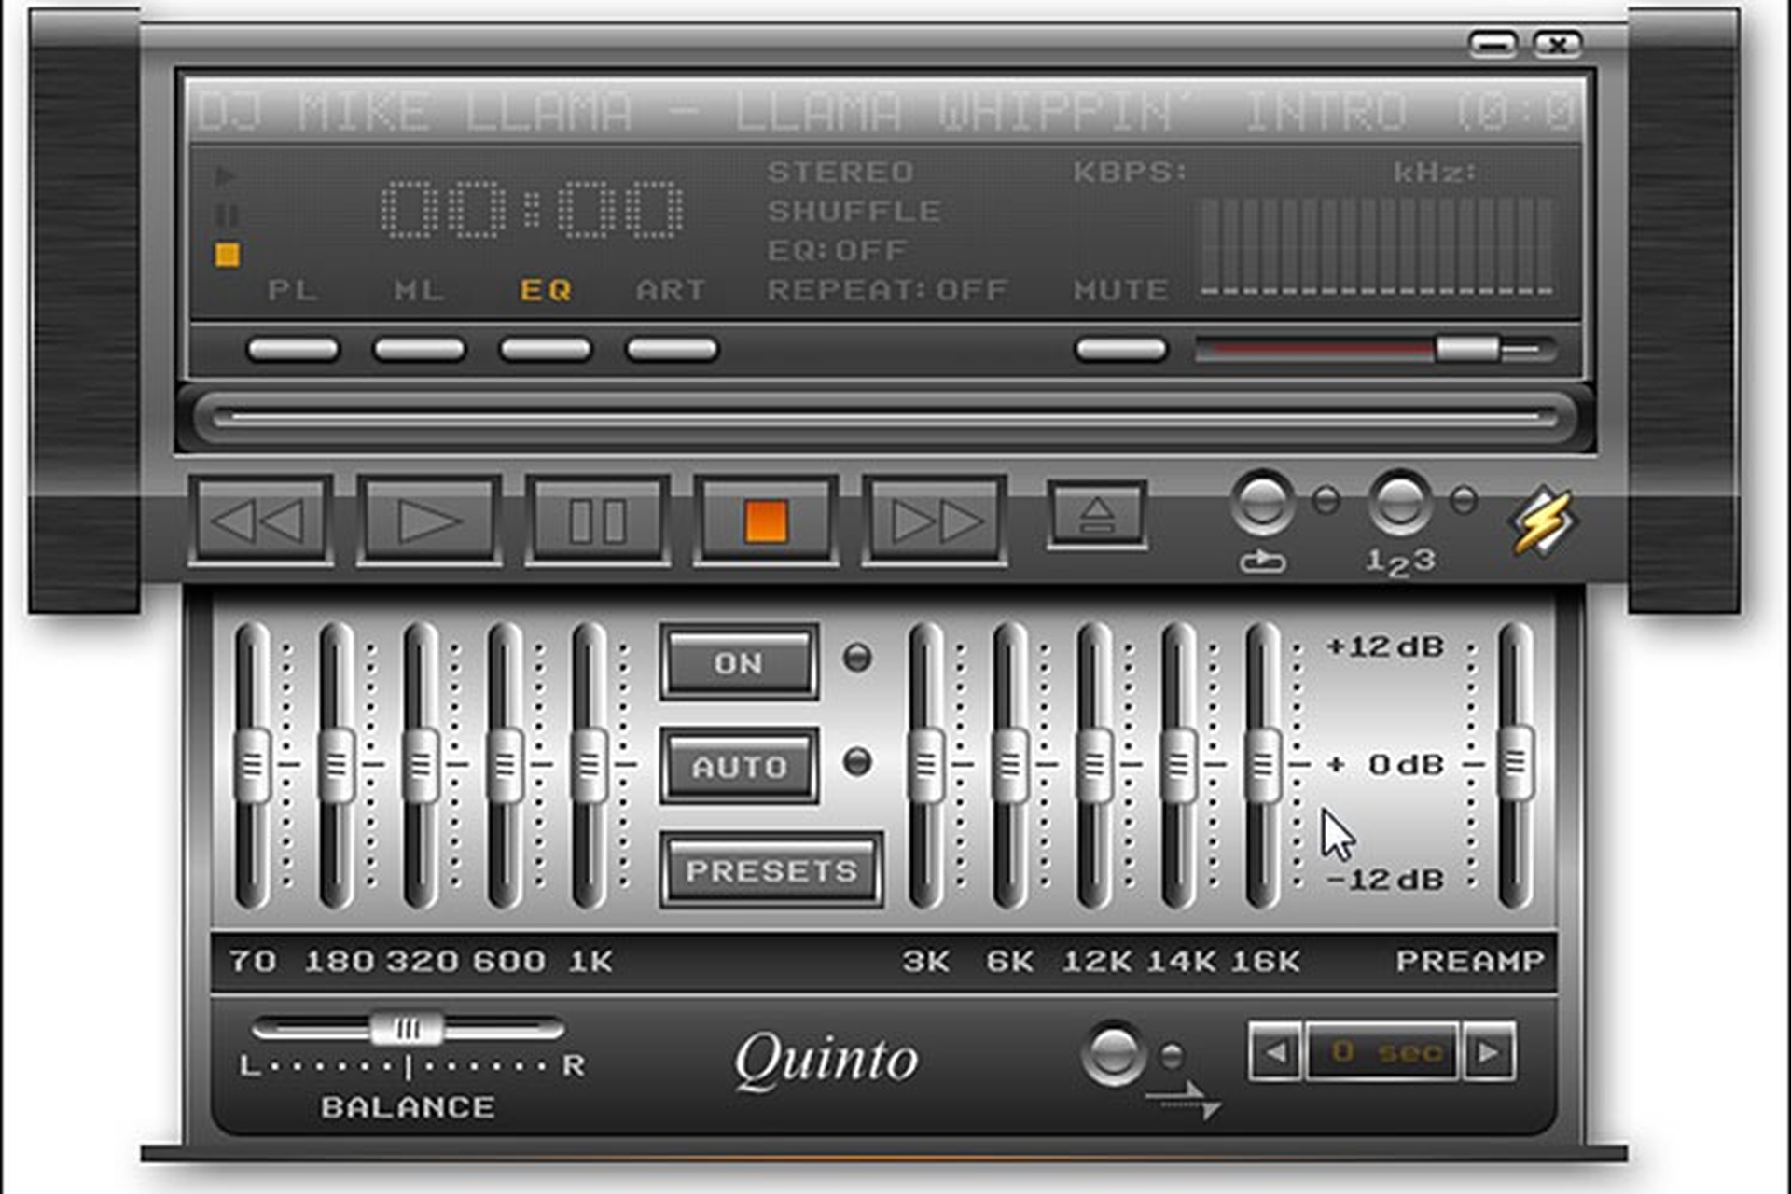Click the volume slider handle
This screenshot has height=1194, width=1791.
click(1466, 350)
